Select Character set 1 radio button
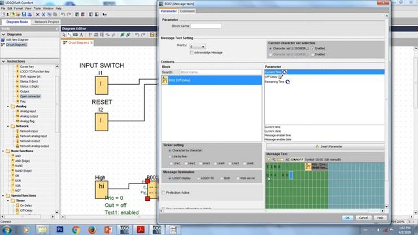The width and height of the screenshot is (418, 235). (270, 48)
